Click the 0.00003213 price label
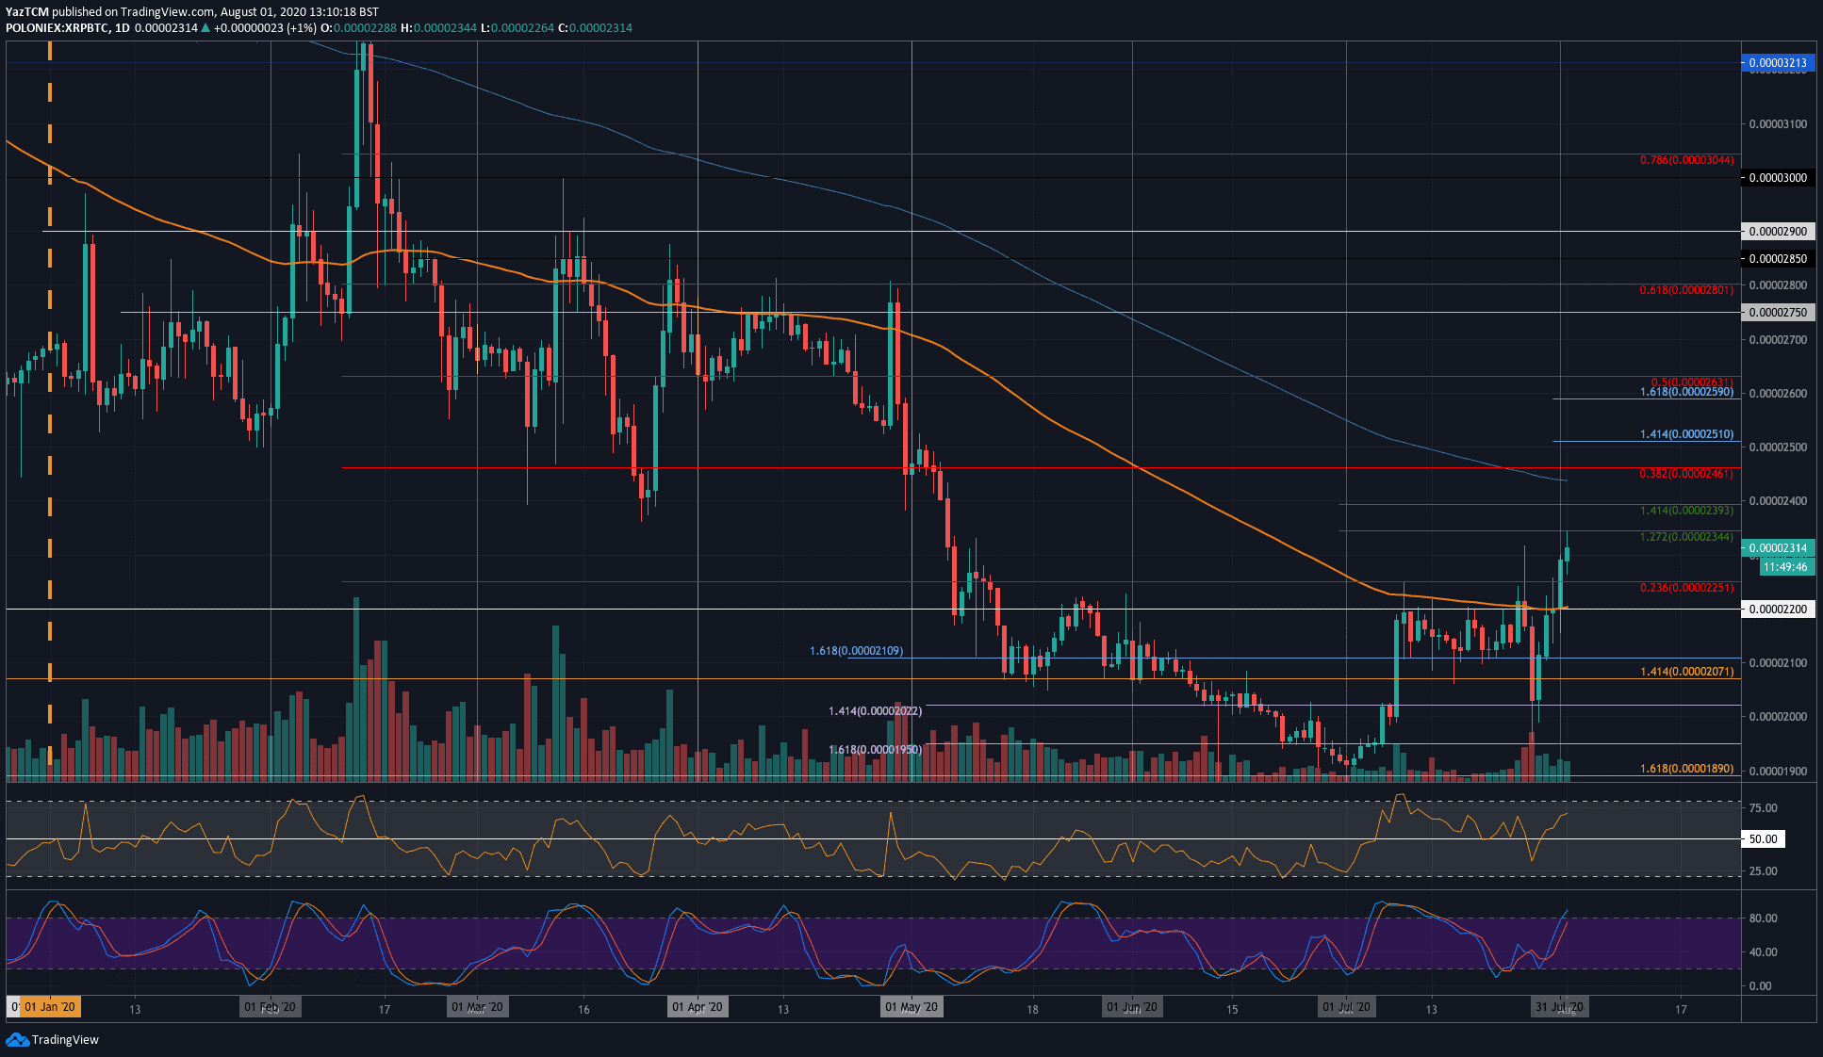1823x1057 pixels. tap(1778, 63)
